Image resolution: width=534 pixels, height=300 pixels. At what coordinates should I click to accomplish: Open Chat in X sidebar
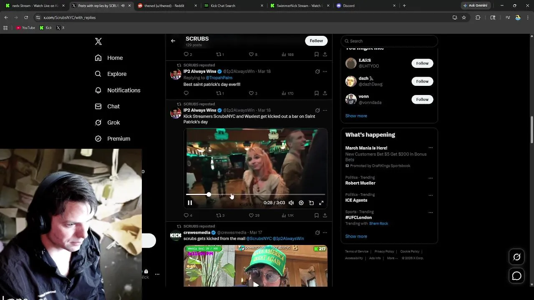click(x=107, y=106)
